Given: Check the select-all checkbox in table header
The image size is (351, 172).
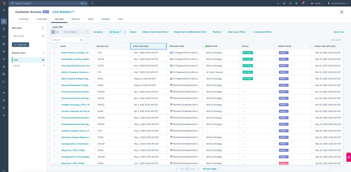Looking at the screenshot, I should pyautogui.click(x=54, y=46).
